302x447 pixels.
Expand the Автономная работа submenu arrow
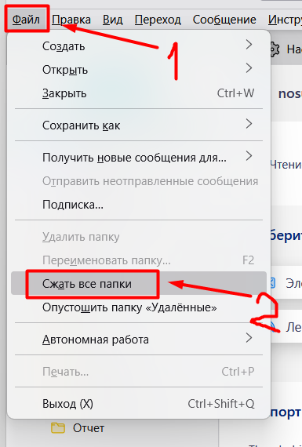[249, 338]
